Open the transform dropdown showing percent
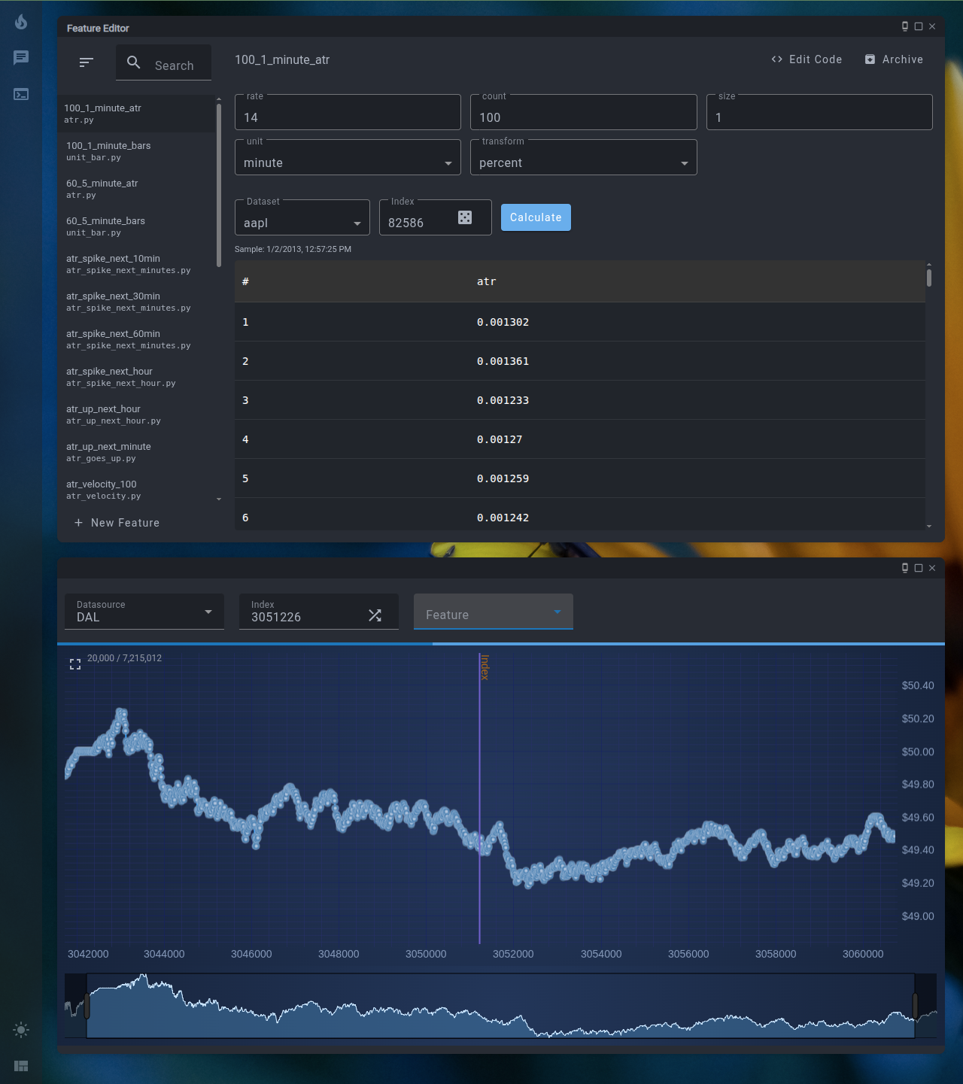This screenshot has height=1084, width=963. click(584, 157)
